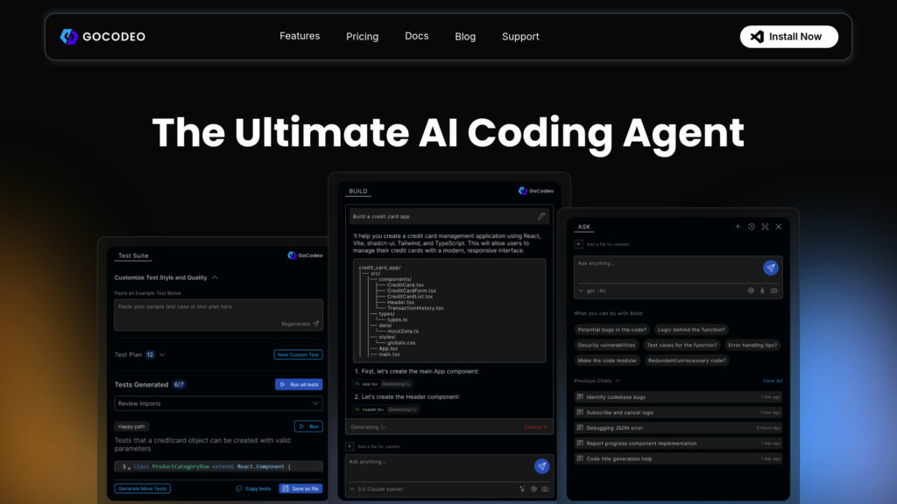Viewport: 897px width, 504px height.
Task: Click the camera icon in Build panel
Action: 545,489
